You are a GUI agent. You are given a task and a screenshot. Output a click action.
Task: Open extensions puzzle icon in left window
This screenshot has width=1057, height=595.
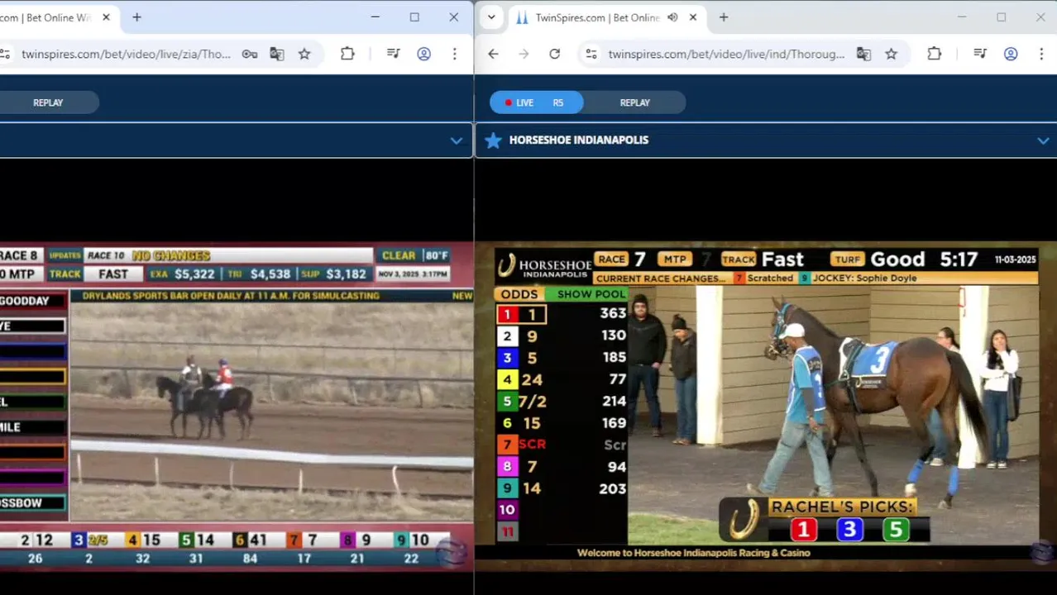click(x=347, y=54)
